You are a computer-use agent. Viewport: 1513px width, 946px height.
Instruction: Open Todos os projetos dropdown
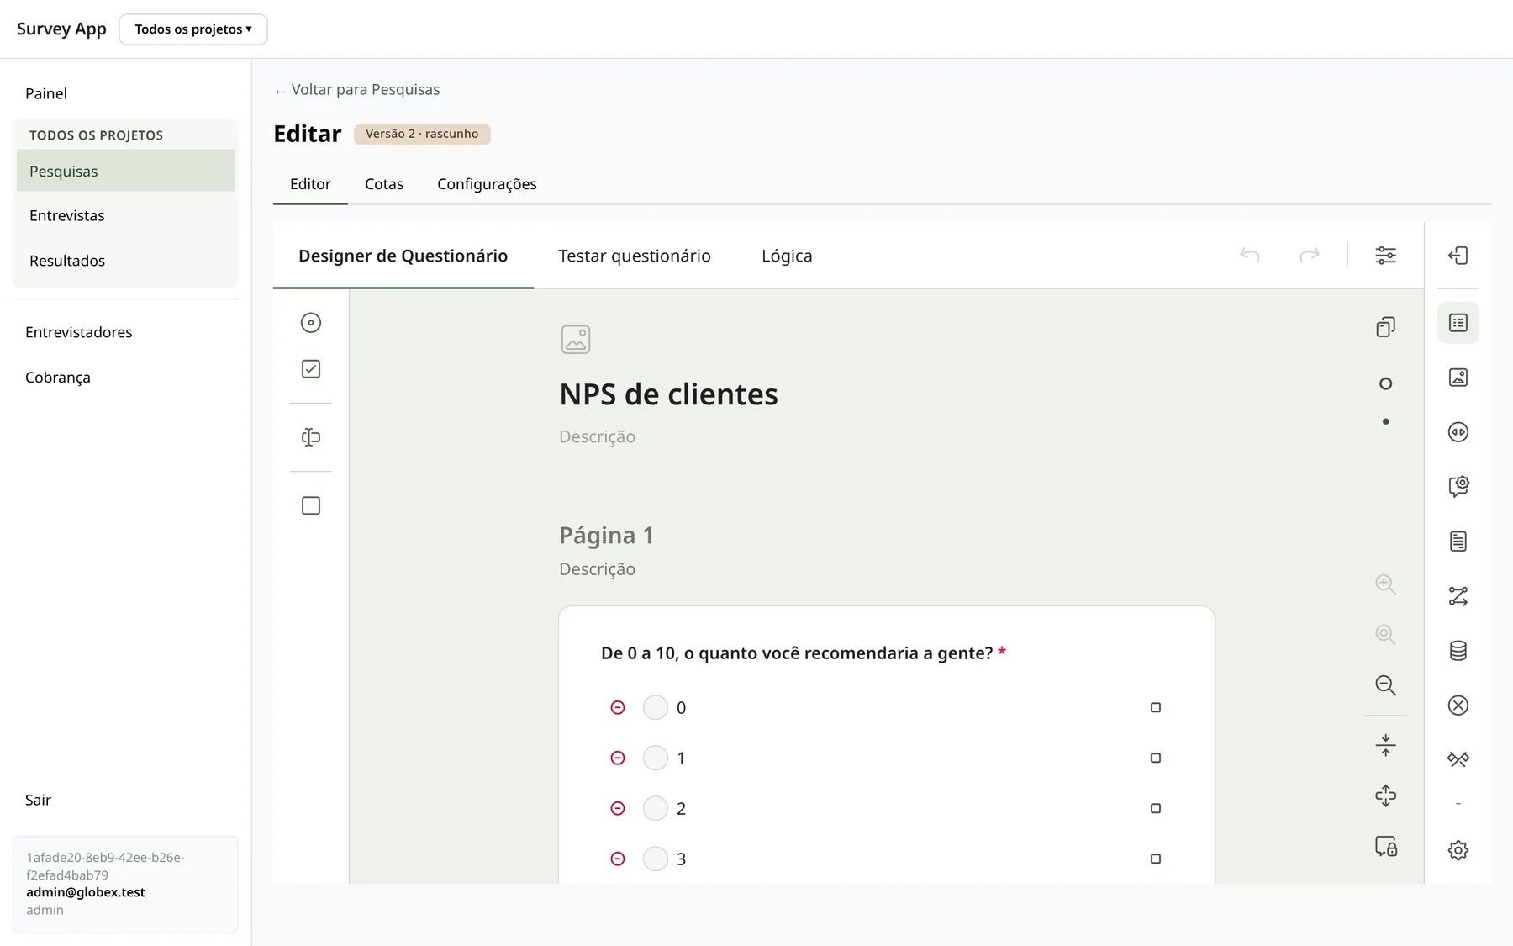(193, 29)
